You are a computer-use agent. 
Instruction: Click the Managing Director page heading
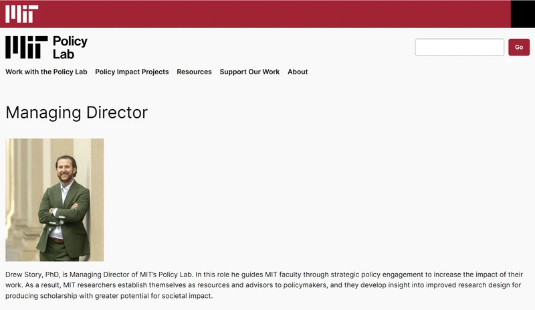pyautogui.click(x=76, y=112)
